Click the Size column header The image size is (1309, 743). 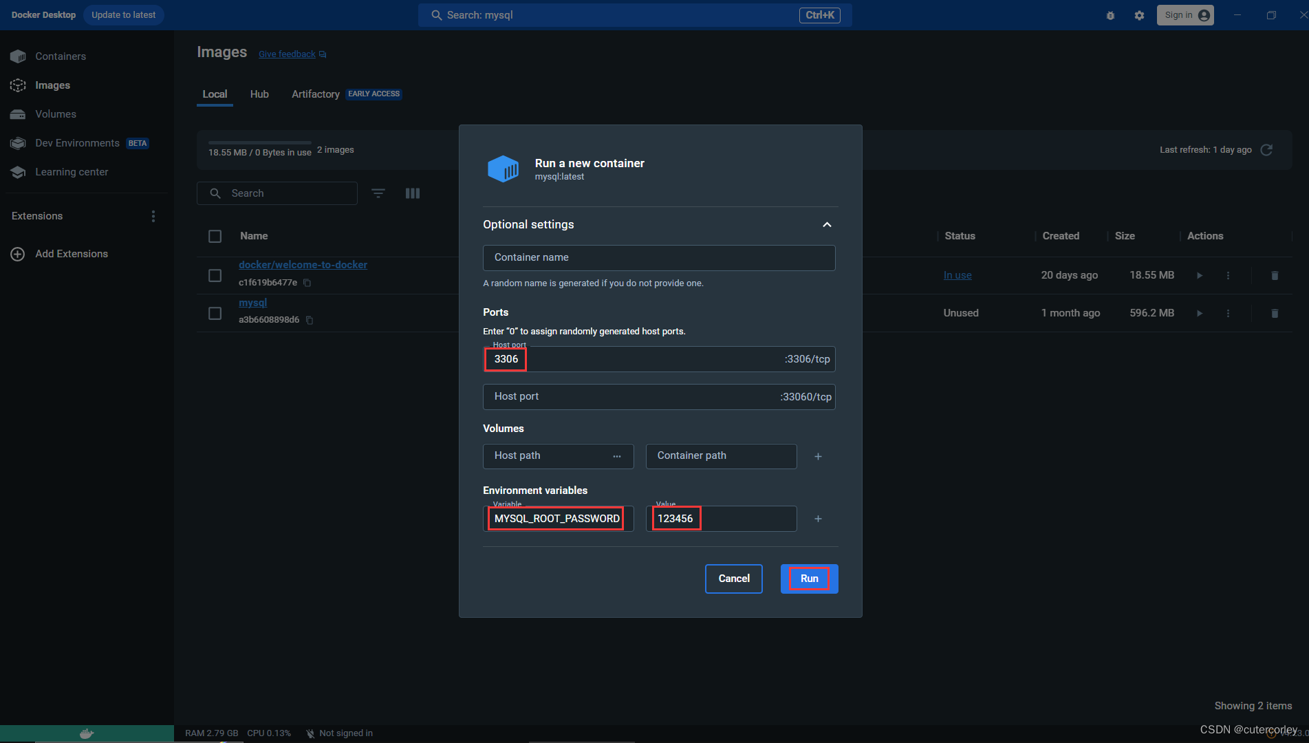pyautogui.click(x=1125, y=236)
